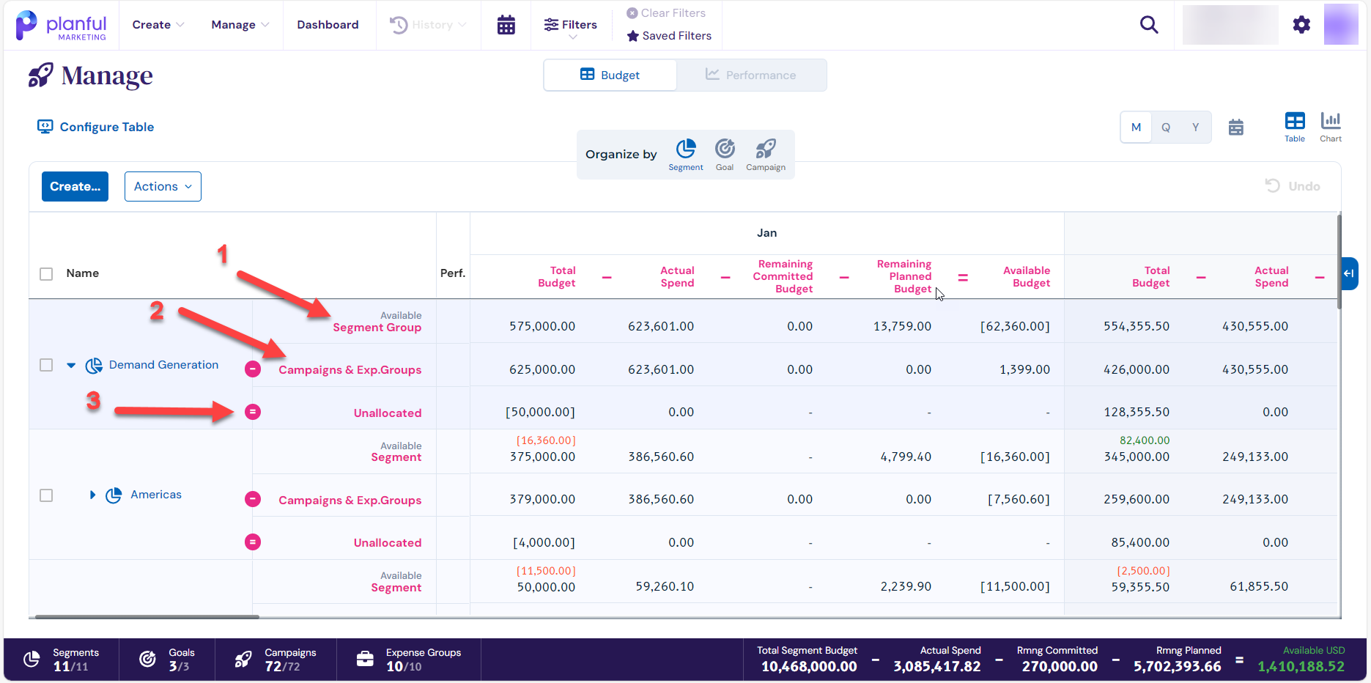Collapse the Demand Generation tree arrow
The image size is (1371, 683).
(x=71, y=365)
